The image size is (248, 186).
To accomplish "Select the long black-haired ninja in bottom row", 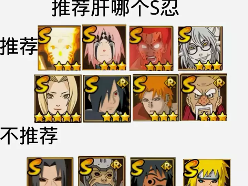I will [50, 172].
